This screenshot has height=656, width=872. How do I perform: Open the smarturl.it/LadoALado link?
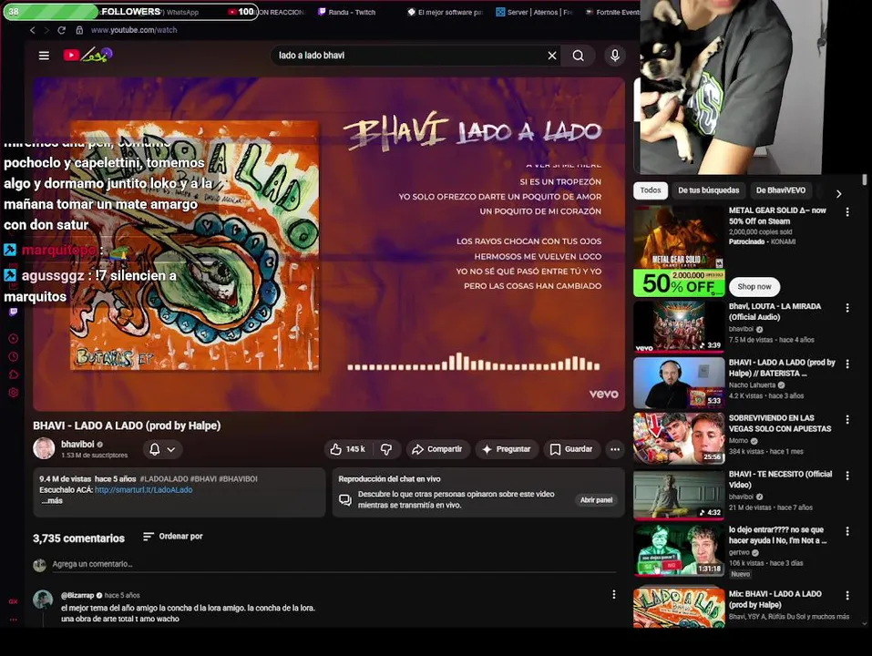click(143, 490)
